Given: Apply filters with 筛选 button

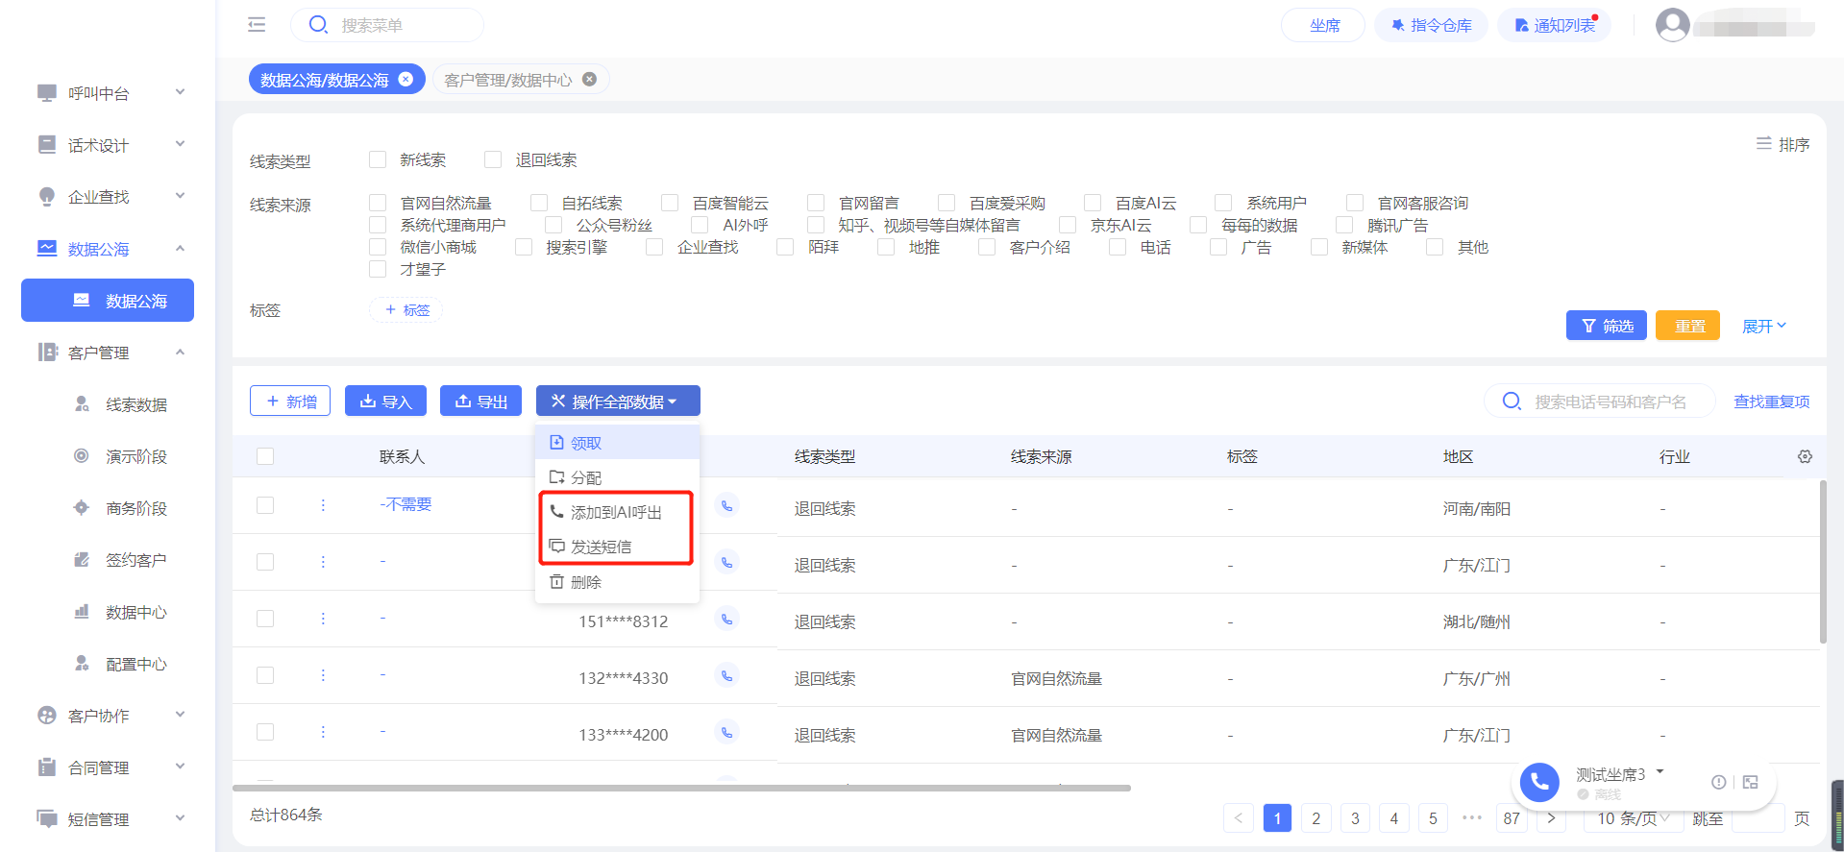Looking at the screenshot, I should pos(1607,326).
